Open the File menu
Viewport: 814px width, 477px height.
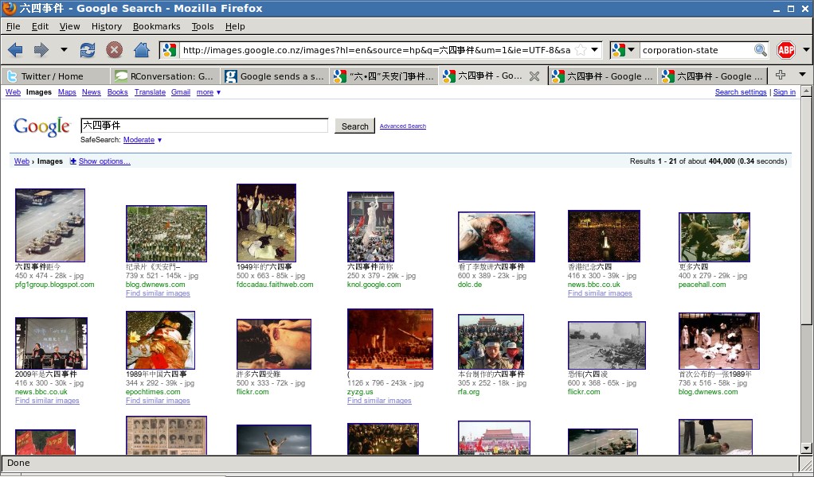(13, 26)
